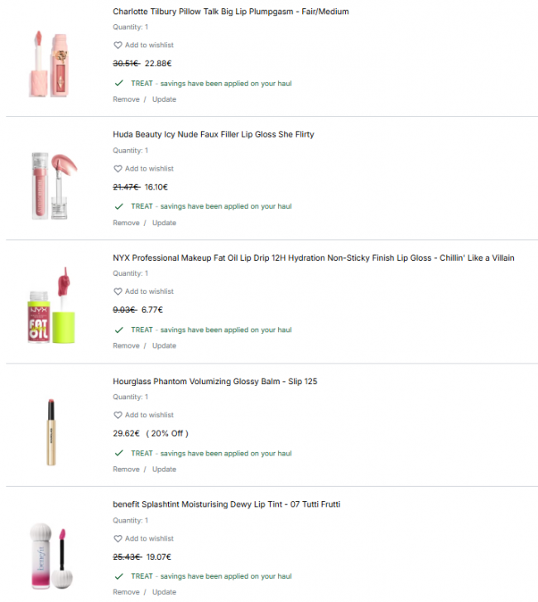Open benefit Splashtint product title link
538x602 pixels.
click(227, 504)
